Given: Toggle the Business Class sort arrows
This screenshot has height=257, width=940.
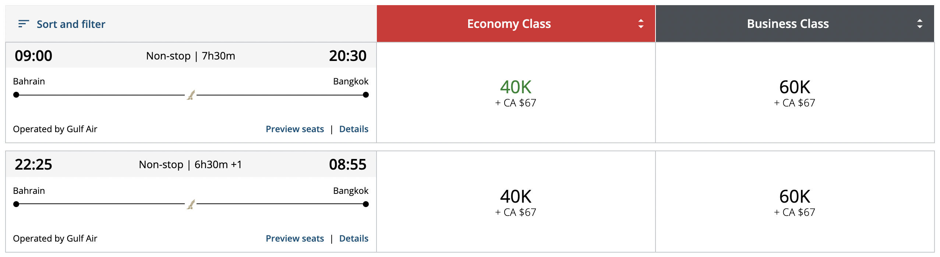Looking at the screenshot, I should [x=920, y=24].
